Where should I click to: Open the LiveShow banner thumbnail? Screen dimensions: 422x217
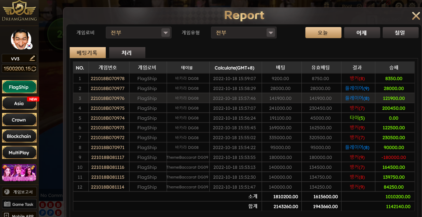click(19, 173)
